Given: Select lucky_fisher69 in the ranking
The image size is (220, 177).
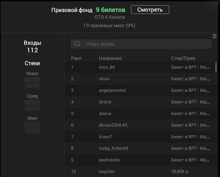Looking at the screenshot, I should 113,148.
